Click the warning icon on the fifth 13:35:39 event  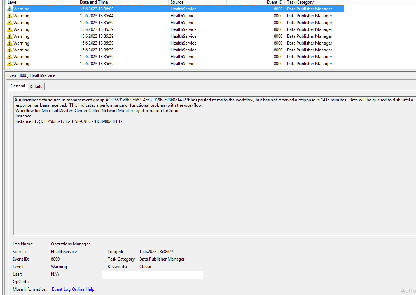(x=9, y=50)
